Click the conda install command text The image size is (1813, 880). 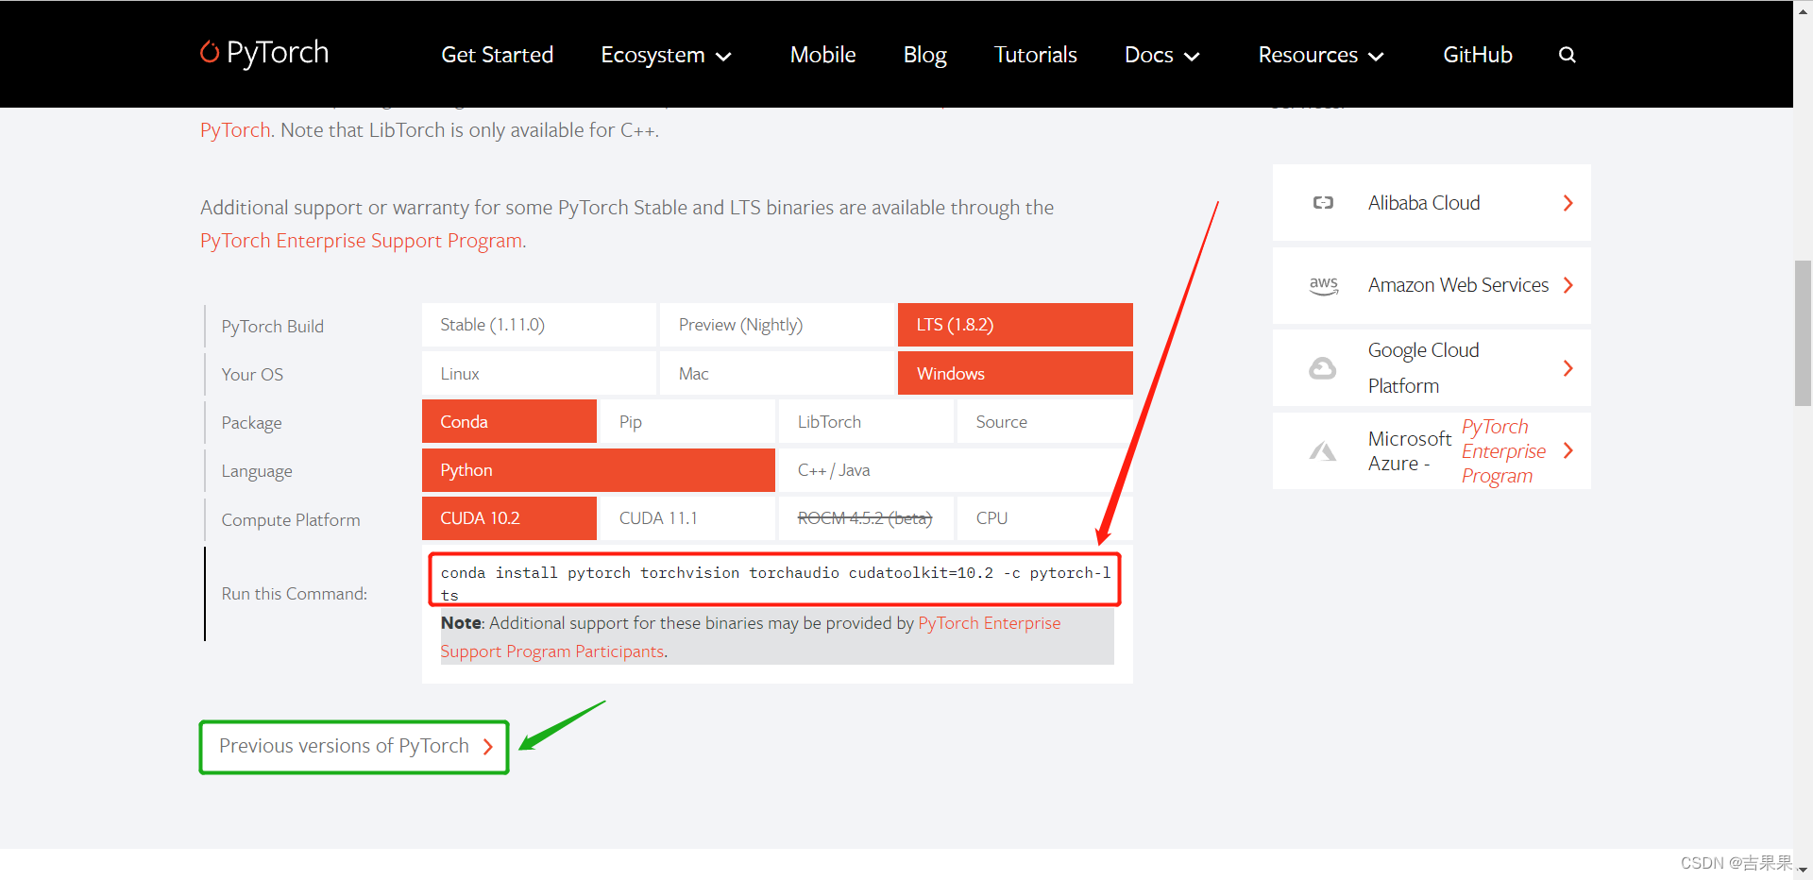tap(775, 584)
